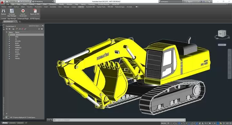Switch to the Model layout tab at bottom

pyautogui.click(x=5, y=123)
